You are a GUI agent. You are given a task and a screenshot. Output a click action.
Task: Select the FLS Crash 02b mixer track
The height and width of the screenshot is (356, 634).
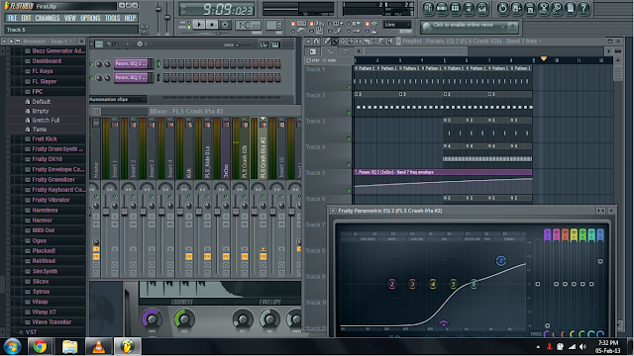[x=245, y=148]
